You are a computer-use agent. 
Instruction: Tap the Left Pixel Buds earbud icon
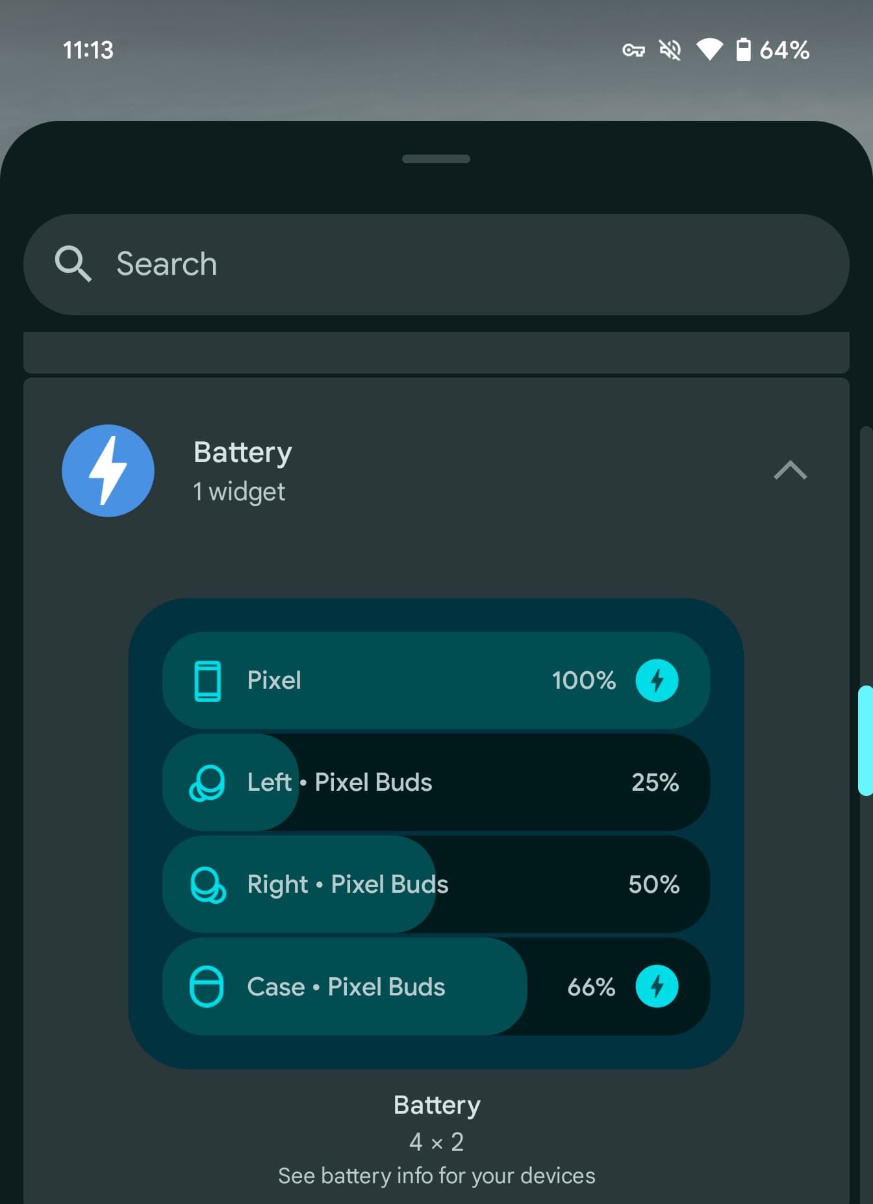click(207, 783)
